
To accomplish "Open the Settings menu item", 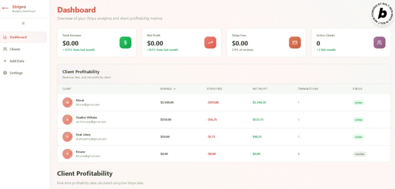I will click(x=24, y=73).
